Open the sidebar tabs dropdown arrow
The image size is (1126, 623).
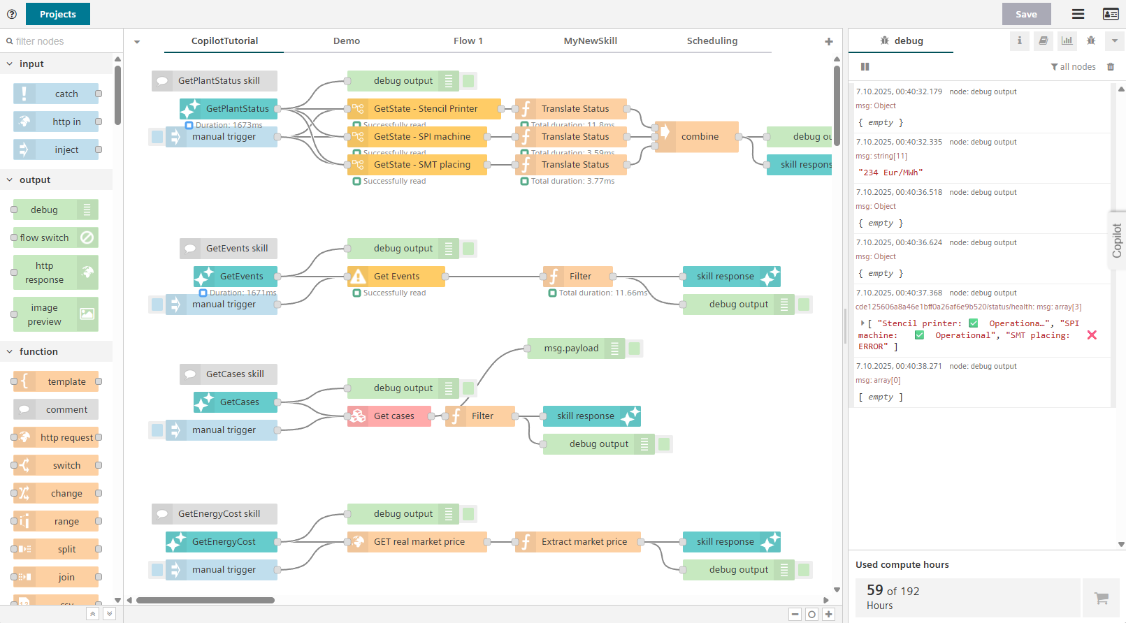(1114, 41)
